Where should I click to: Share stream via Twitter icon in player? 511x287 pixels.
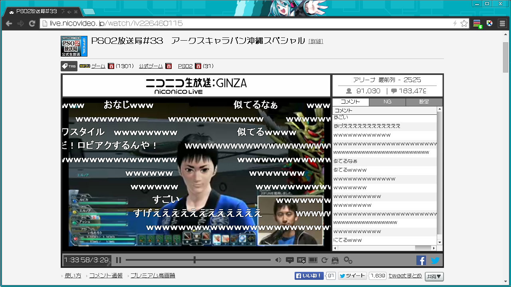pos(435,260)
